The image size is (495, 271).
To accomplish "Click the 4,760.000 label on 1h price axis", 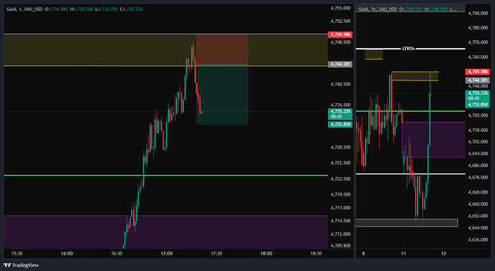I will pos(478,57).
